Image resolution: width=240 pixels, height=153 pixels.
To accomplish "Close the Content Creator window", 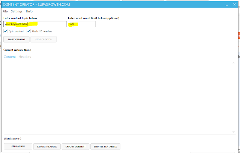I will coord(234,5).
